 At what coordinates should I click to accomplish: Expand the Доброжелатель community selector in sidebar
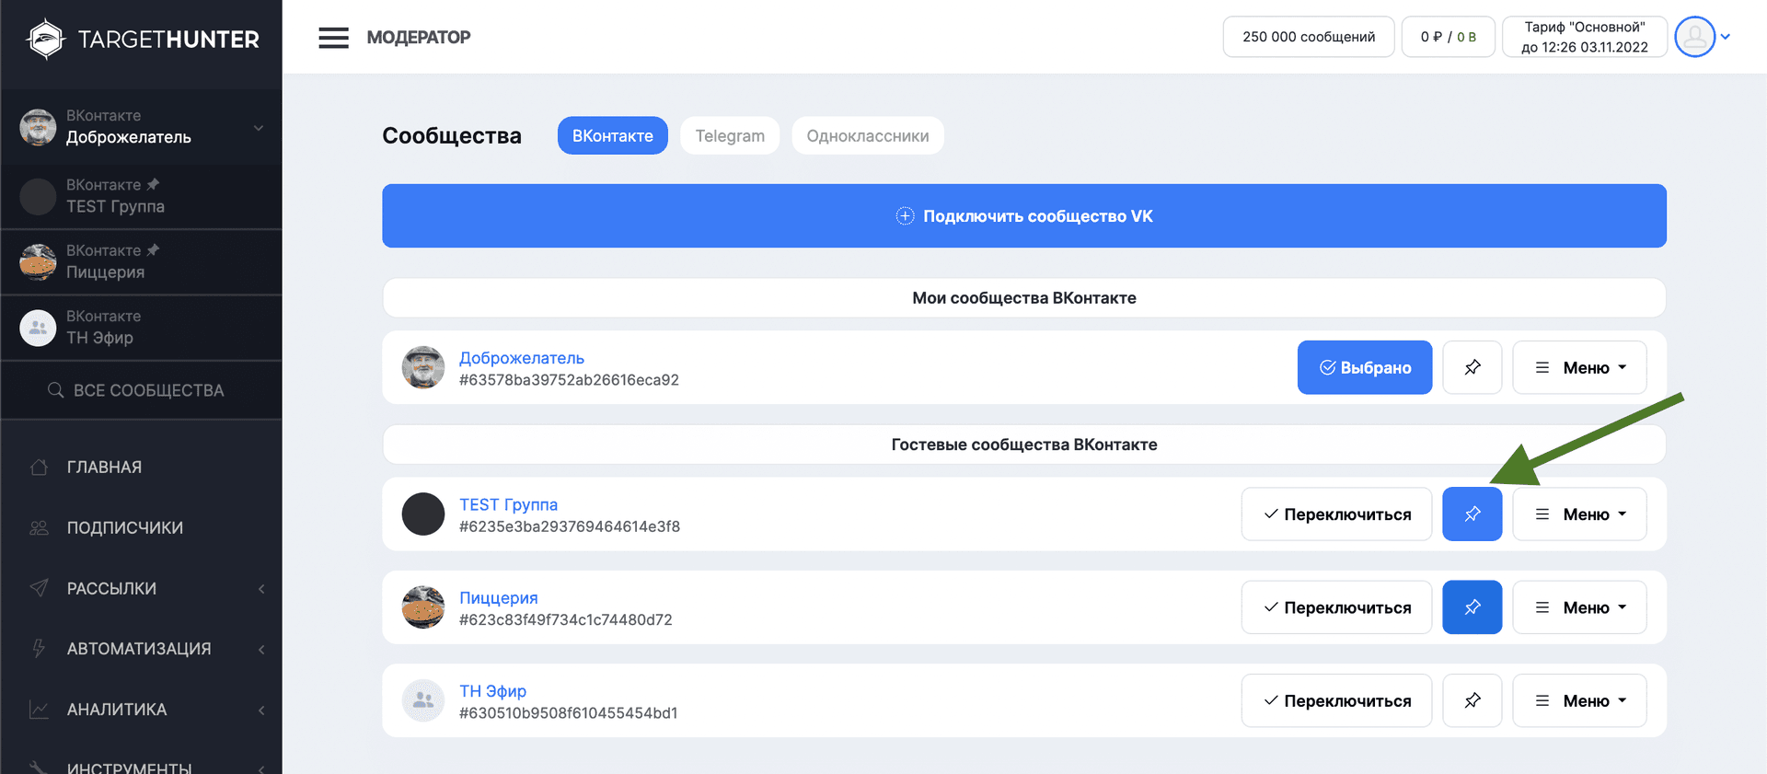[259, 128]
